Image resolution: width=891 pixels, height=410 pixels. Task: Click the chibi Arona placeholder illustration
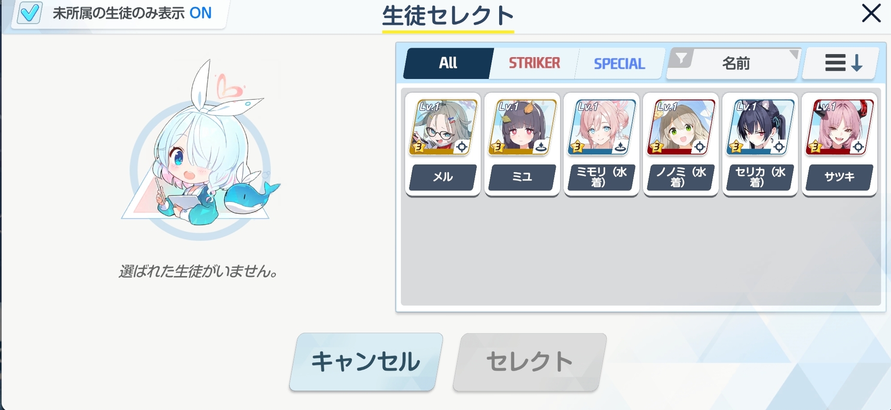(x=201, y=150)
